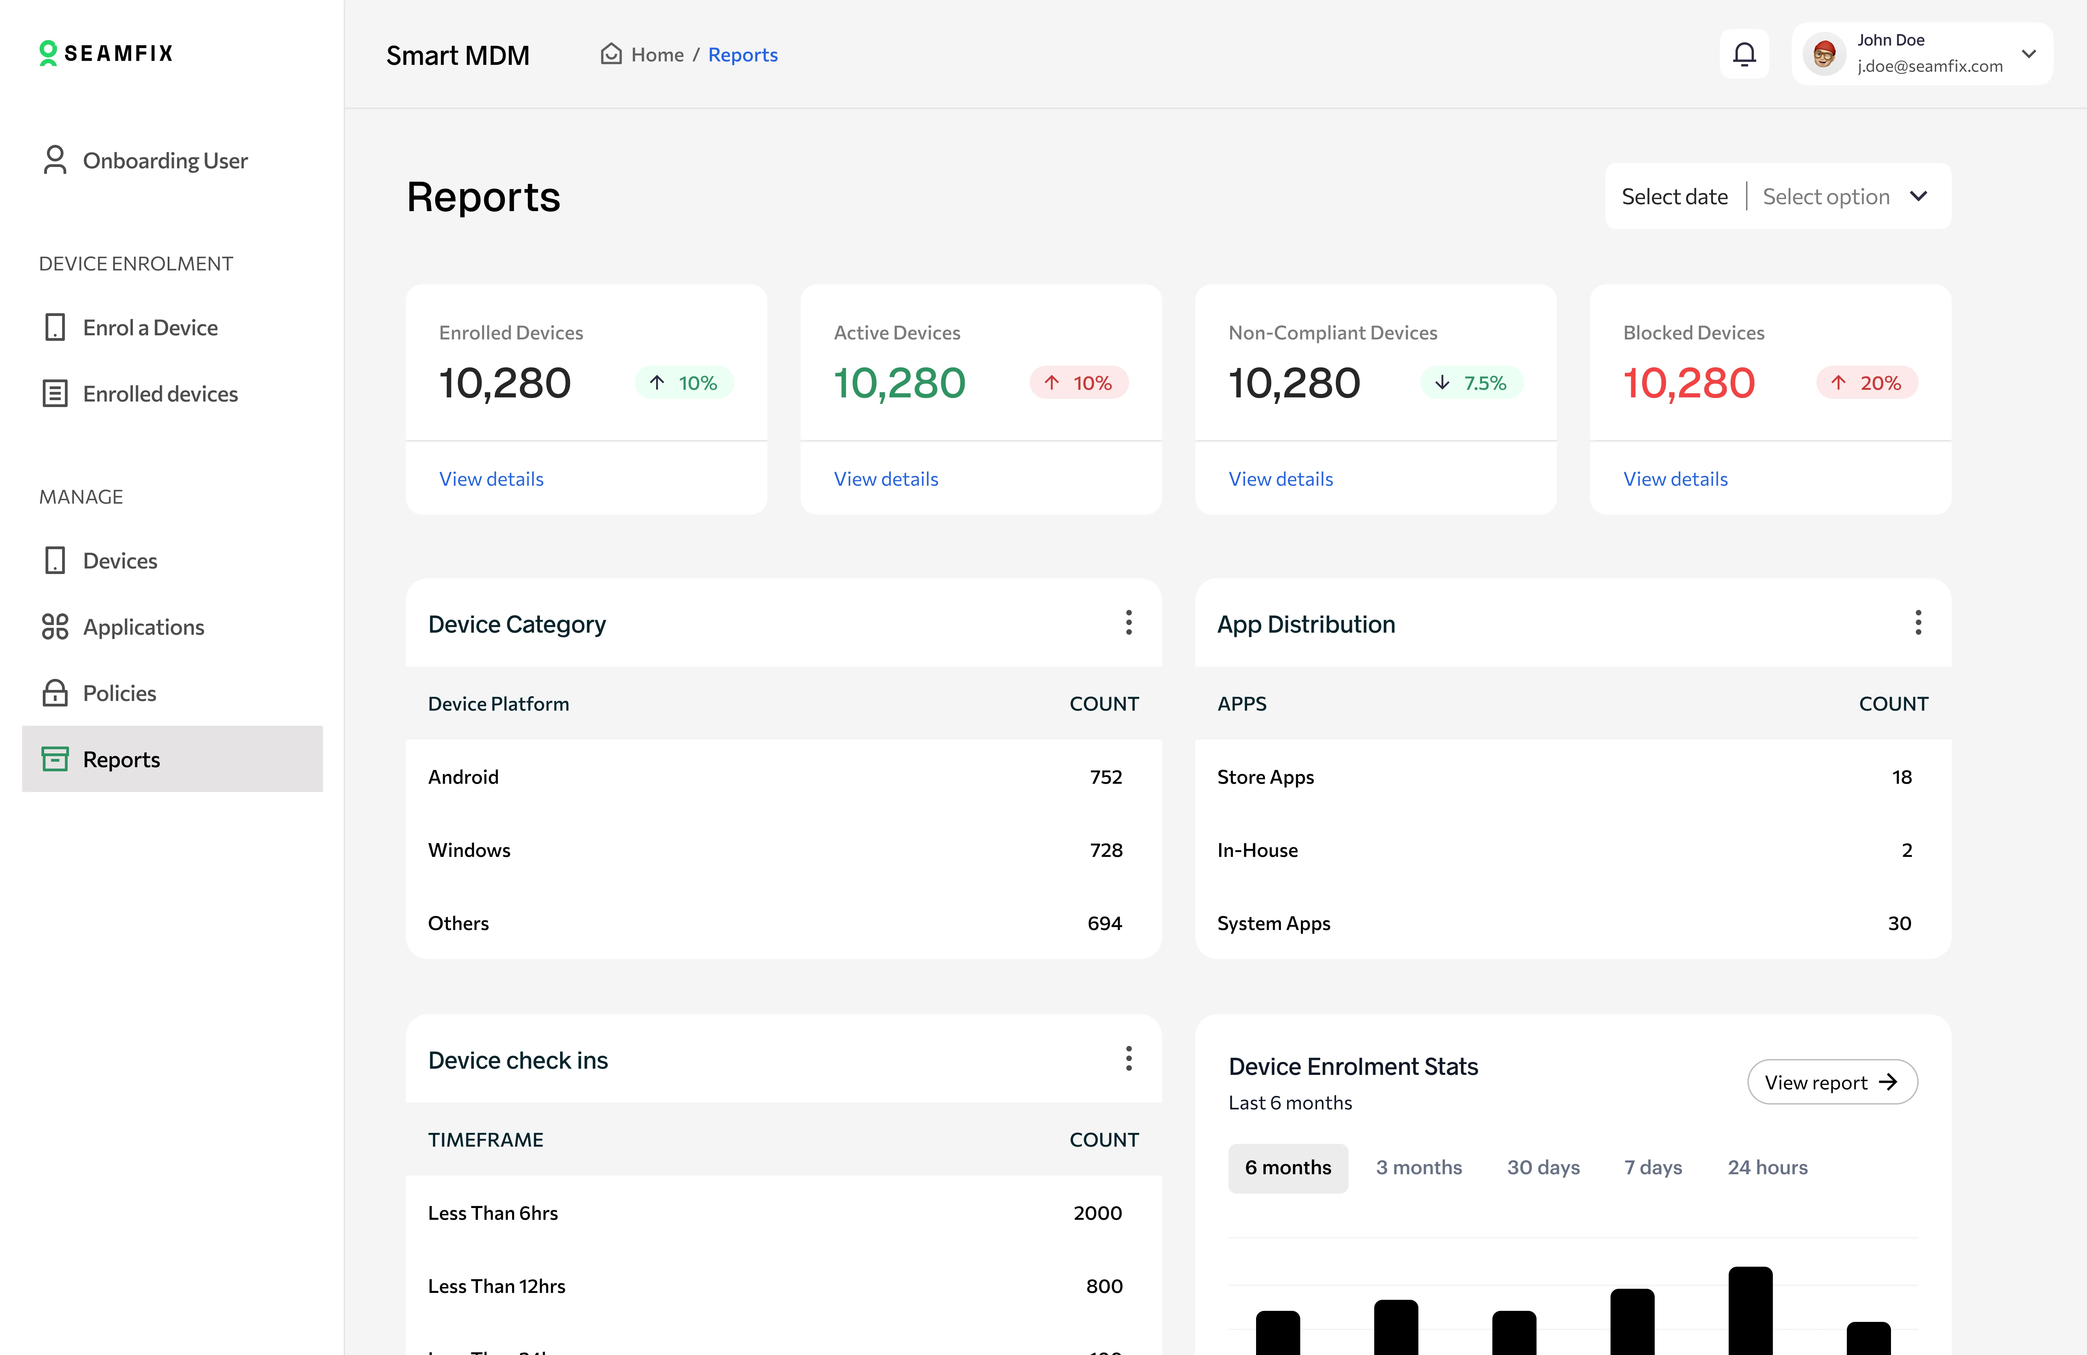The image size is (2087, 1355).
Task: Open App Distribution options menu
Action: [x=1918, y=623]
